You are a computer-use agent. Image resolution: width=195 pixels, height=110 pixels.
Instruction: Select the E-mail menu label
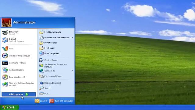point(12,39)
